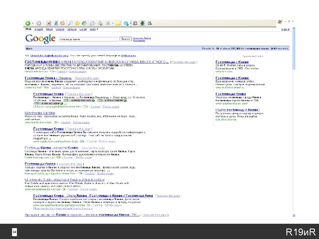Click the Search button
Viewport: 319px width, 239px height.
coord(125,39)
